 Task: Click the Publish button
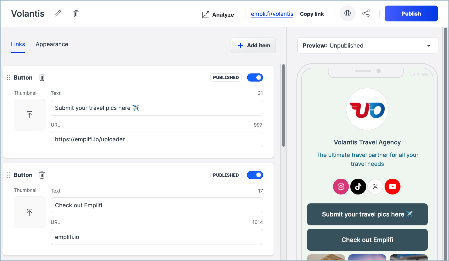[x=411, y=14]
